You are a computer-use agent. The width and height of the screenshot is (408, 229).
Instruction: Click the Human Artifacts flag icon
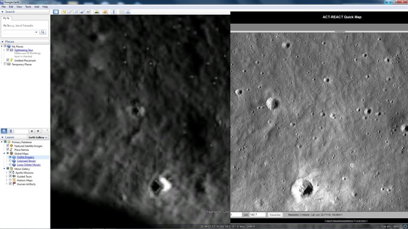14,184
